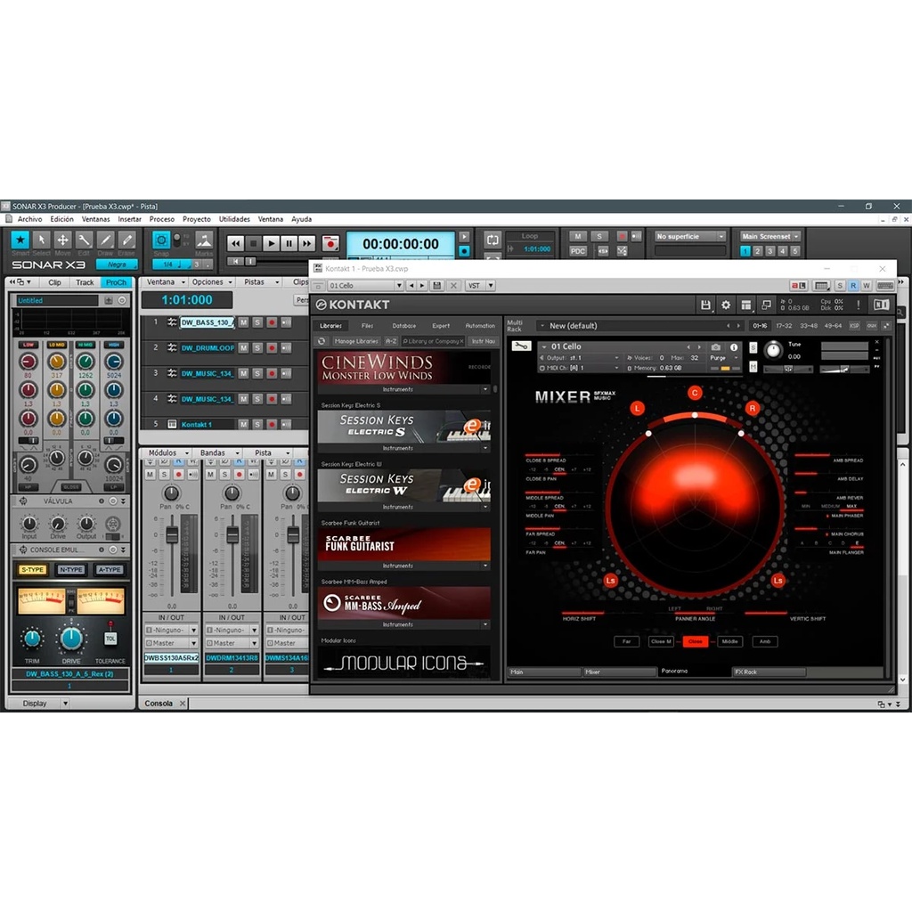The width and height of the screenshot is (912, 912).
Task: Click the 01 Cello snapshot camera icon
Action: point(716,347)
